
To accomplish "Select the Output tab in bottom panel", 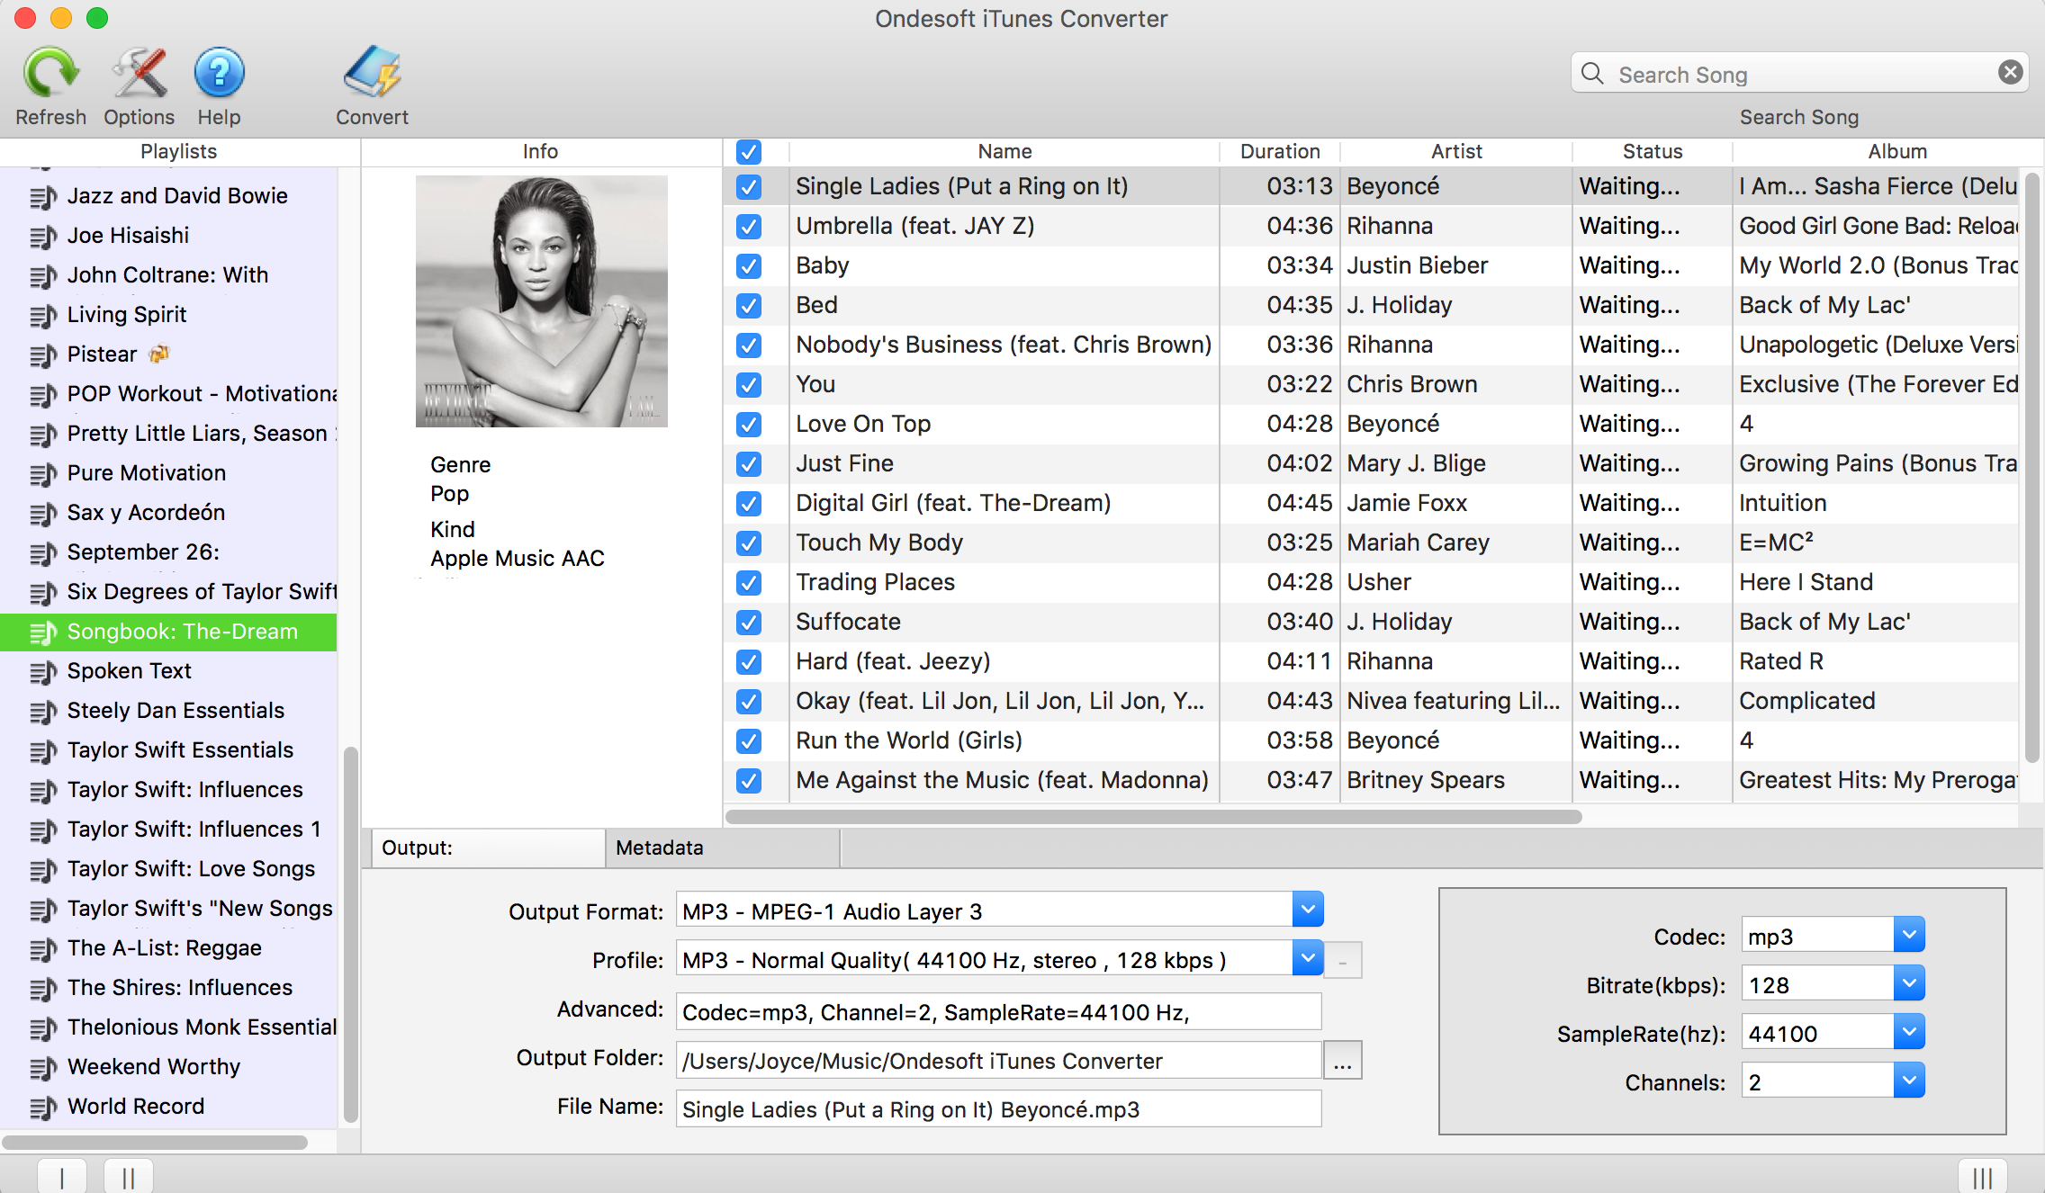I will tap(482, 847).
